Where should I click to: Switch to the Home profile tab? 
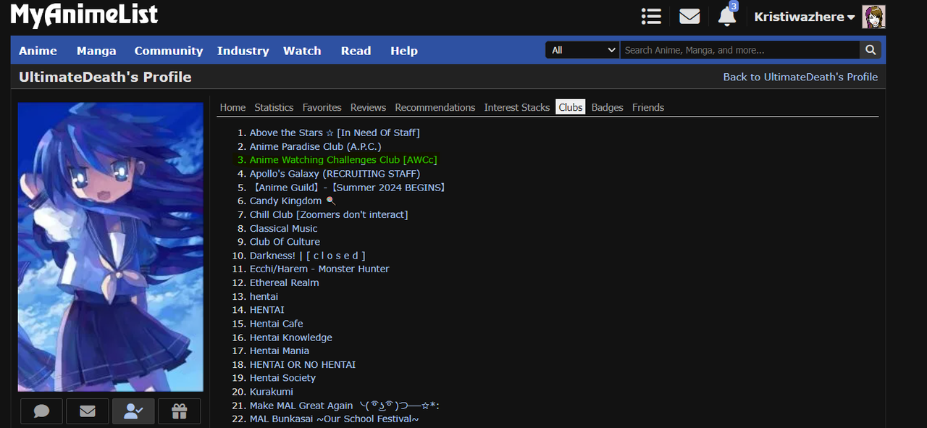(232, 107)
